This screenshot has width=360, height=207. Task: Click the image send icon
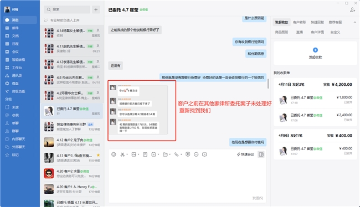click(134, 154)
